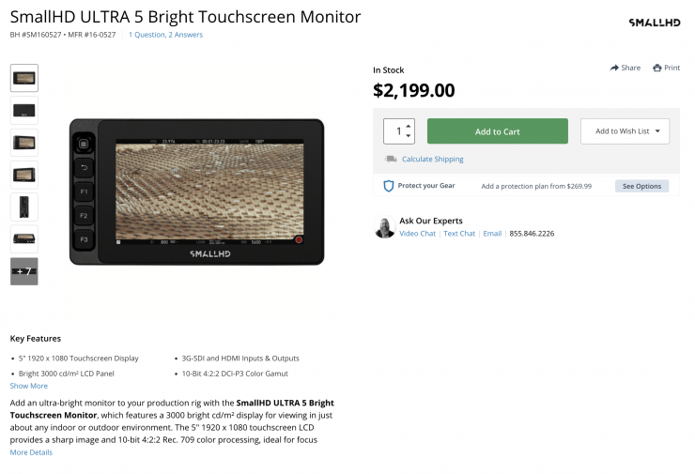This screenshot has height=474, width=695.
Task: Click the shipping truck icon
Action: pos(391,159)
